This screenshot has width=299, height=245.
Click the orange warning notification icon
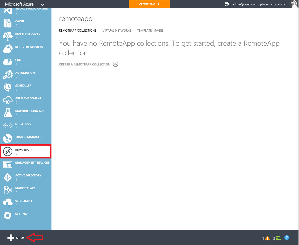(x=268, y=238)
